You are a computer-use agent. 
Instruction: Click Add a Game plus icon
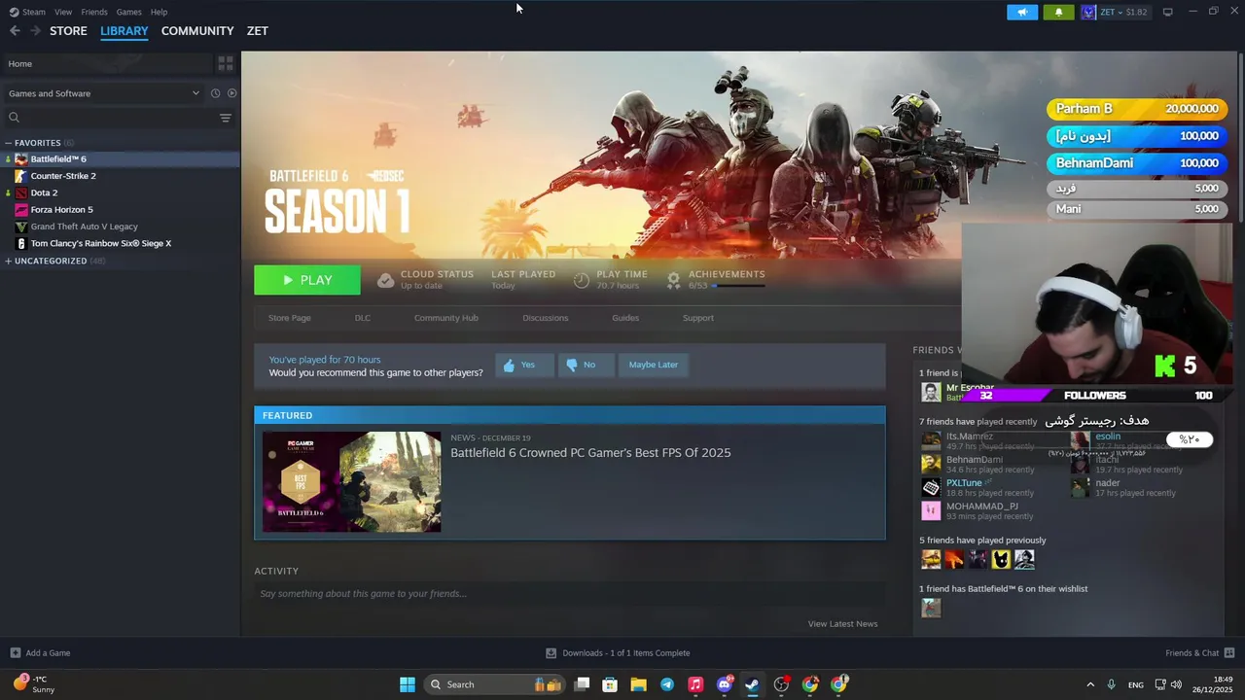(x=15, y=653)
